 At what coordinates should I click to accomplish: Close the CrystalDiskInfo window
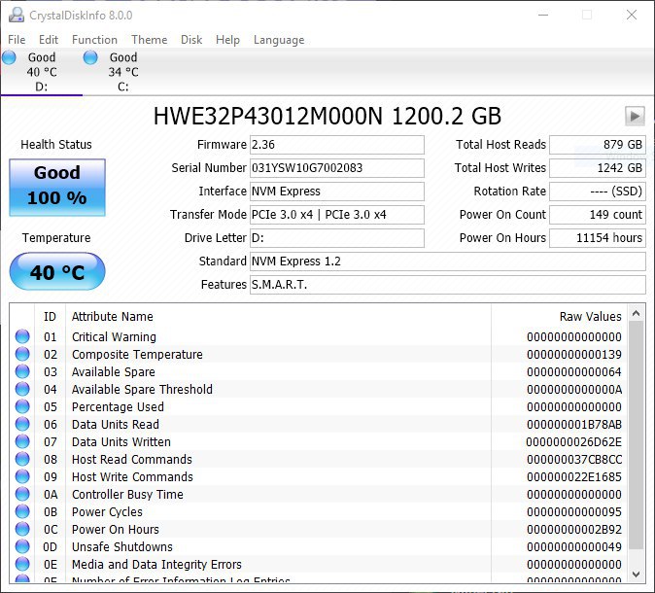pyautogui.click(x=632, y=15)
